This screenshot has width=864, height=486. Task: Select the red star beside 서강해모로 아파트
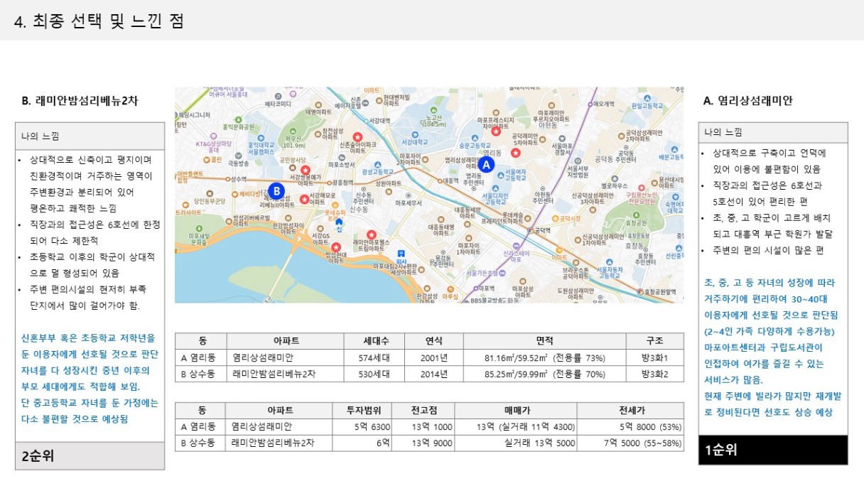304,199
